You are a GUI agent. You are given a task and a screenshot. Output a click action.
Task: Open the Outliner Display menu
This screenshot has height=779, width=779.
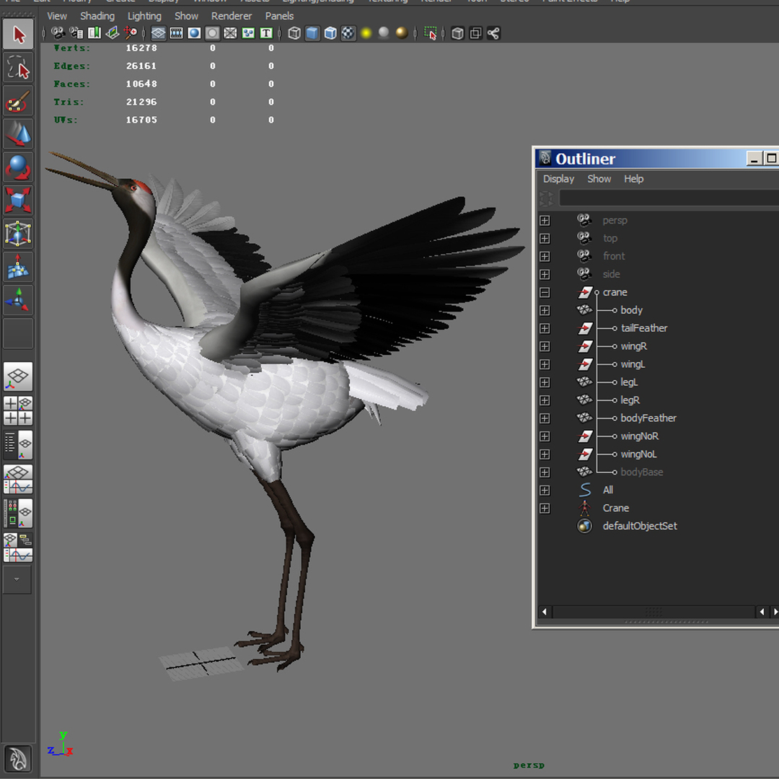coord(558,179)
